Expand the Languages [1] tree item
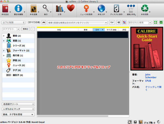The image size is (164, 124). tap(4, 41)
